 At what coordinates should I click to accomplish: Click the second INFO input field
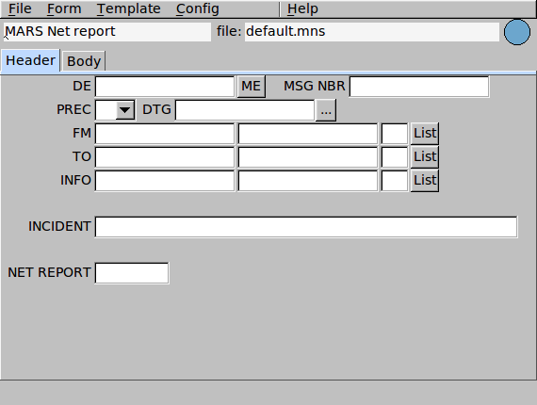point(308,181)
